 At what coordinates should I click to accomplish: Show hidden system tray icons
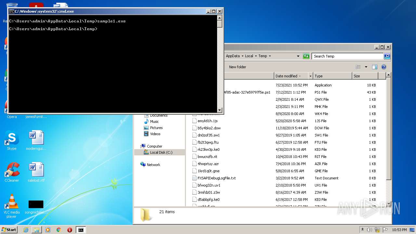[x=362, y=230]
